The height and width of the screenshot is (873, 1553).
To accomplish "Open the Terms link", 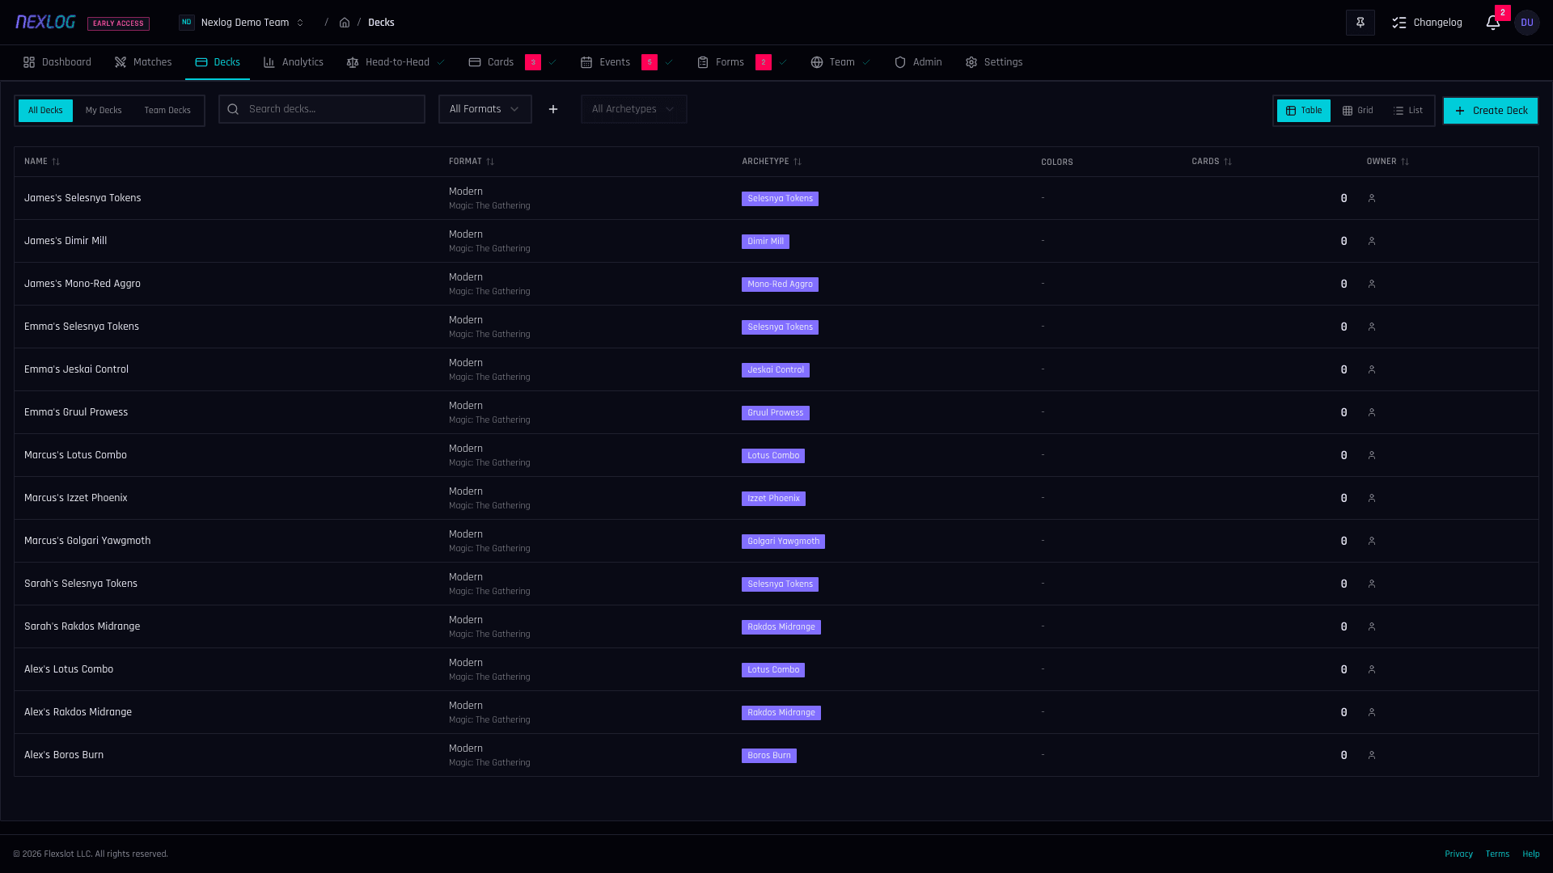I will 1497,854.
